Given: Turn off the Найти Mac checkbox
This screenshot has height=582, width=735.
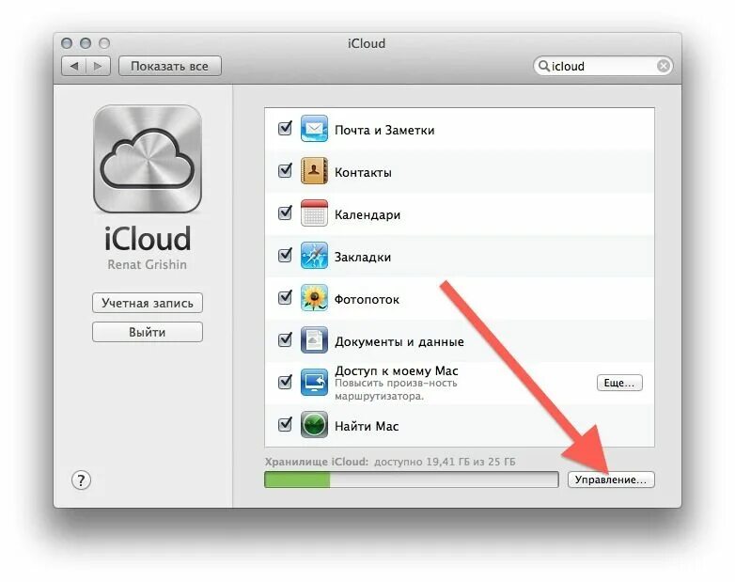Looking at the screenshot, I should pos(285,424).
